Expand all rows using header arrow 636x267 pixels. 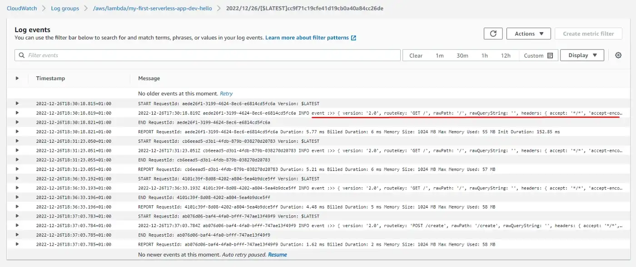[17, 78]
